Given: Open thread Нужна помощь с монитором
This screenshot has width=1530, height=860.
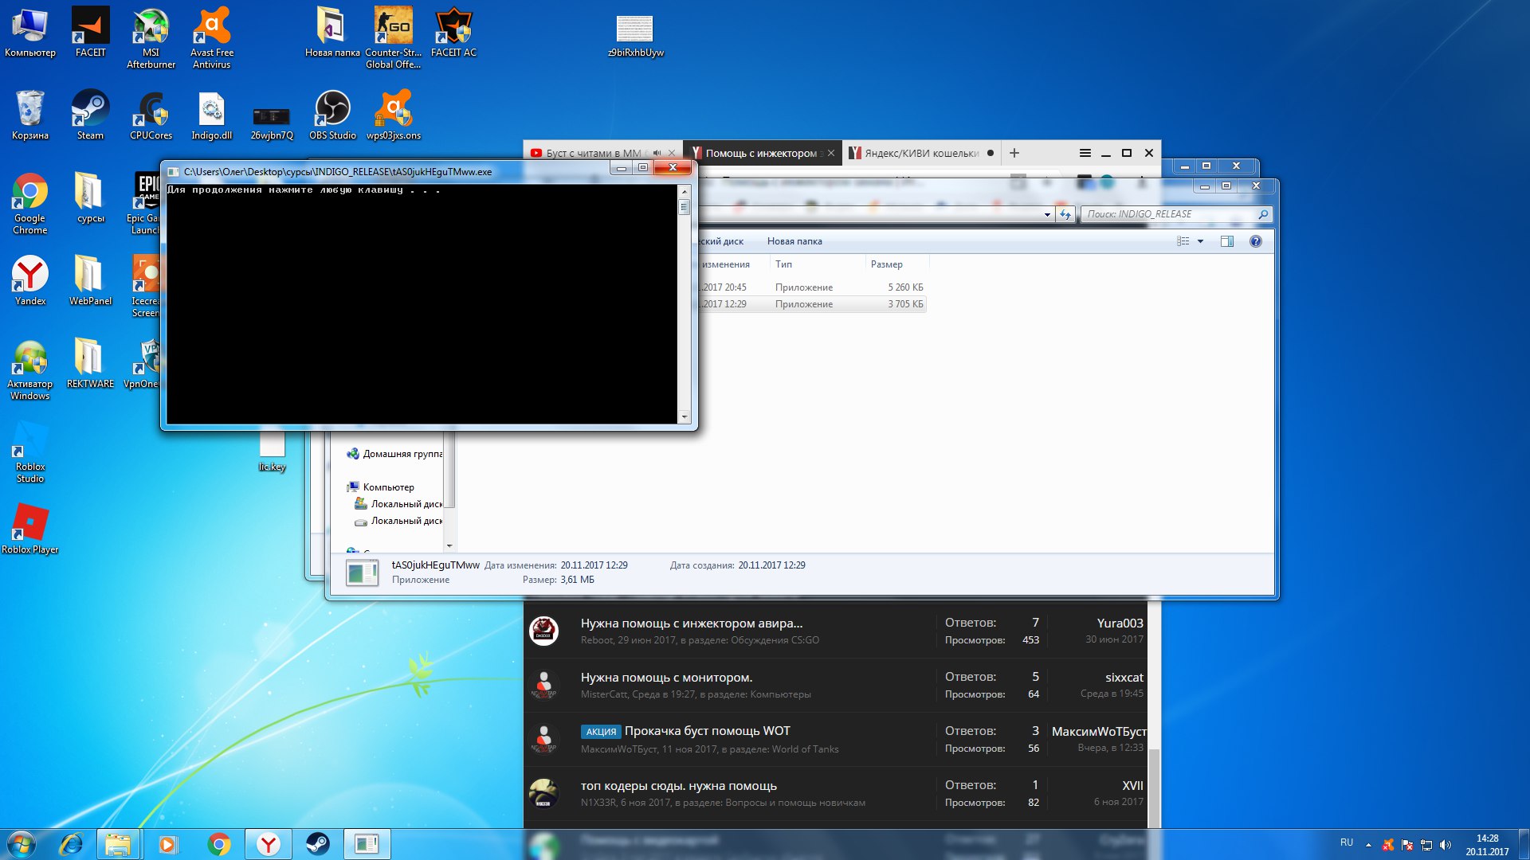Looking at the screenshot, I should click(666, 678).
